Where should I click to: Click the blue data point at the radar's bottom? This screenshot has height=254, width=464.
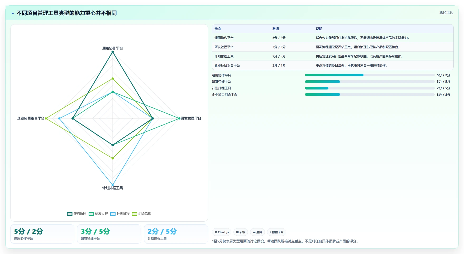(113, 185)
